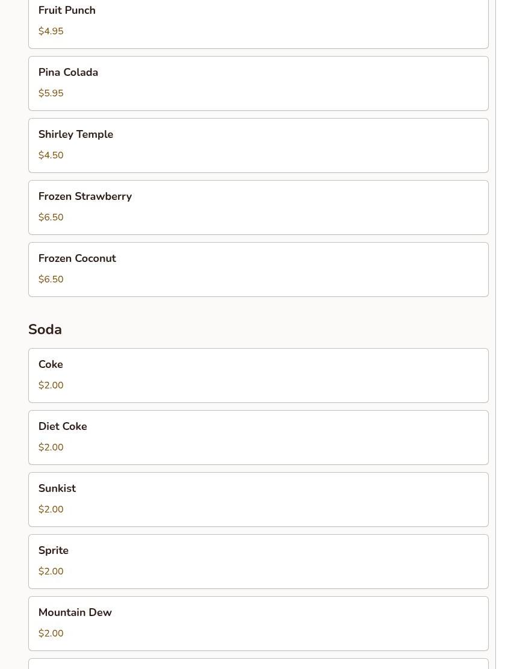Click the Frozen Strawberry item card
The height and width of the screenshot is (669, 508).
pyautogui.click(x=258, y=207)
